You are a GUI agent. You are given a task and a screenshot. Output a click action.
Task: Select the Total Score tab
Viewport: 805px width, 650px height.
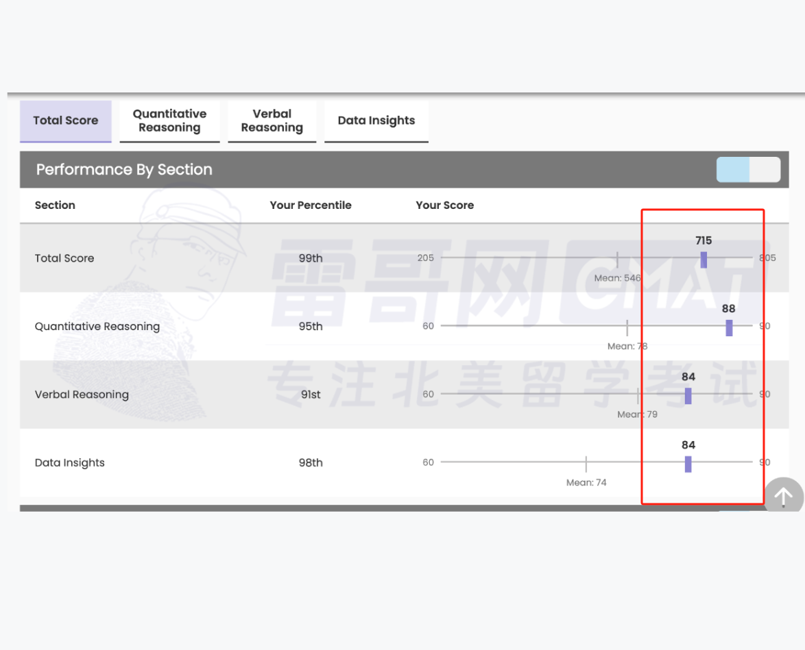(x=66, y=121)
